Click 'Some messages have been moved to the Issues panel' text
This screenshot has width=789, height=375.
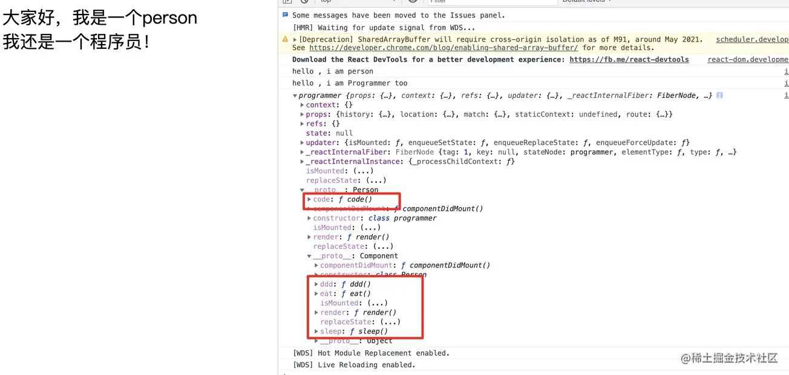click(x=399, y=15)
